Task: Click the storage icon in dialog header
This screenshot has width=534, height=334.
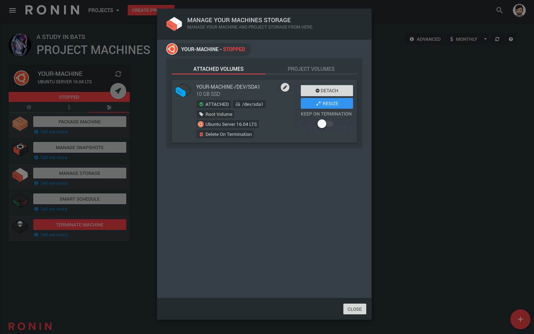Action: pyautogui.click(x=174, y=24)
